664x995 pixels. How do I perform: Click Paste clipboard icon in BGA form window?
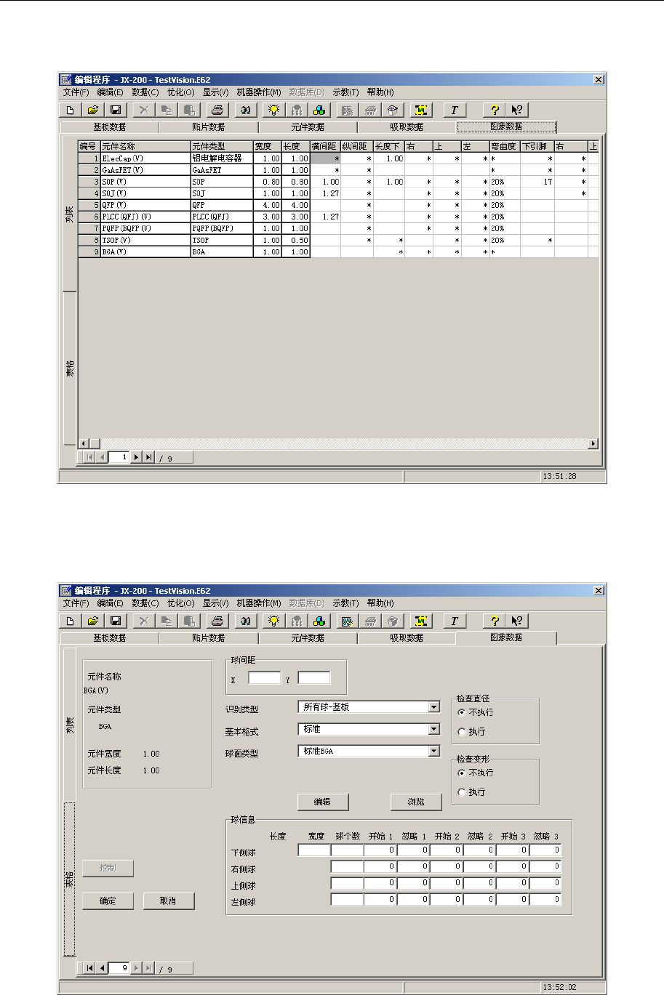[x=189, y=621]
